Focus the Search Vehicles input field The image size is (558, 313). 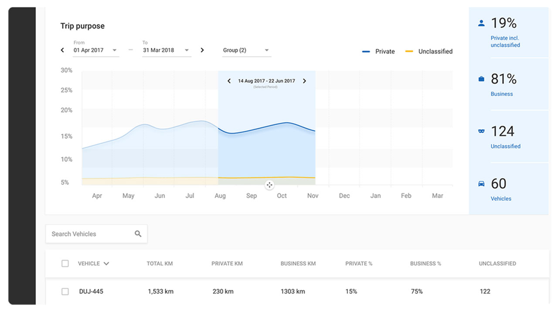click(x=89, y=234)
